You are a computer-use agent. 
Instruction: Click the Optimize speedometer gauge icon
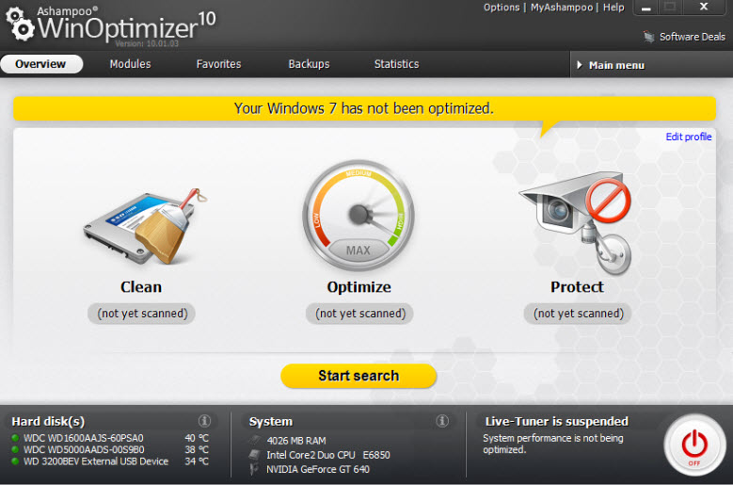point(359,216)
